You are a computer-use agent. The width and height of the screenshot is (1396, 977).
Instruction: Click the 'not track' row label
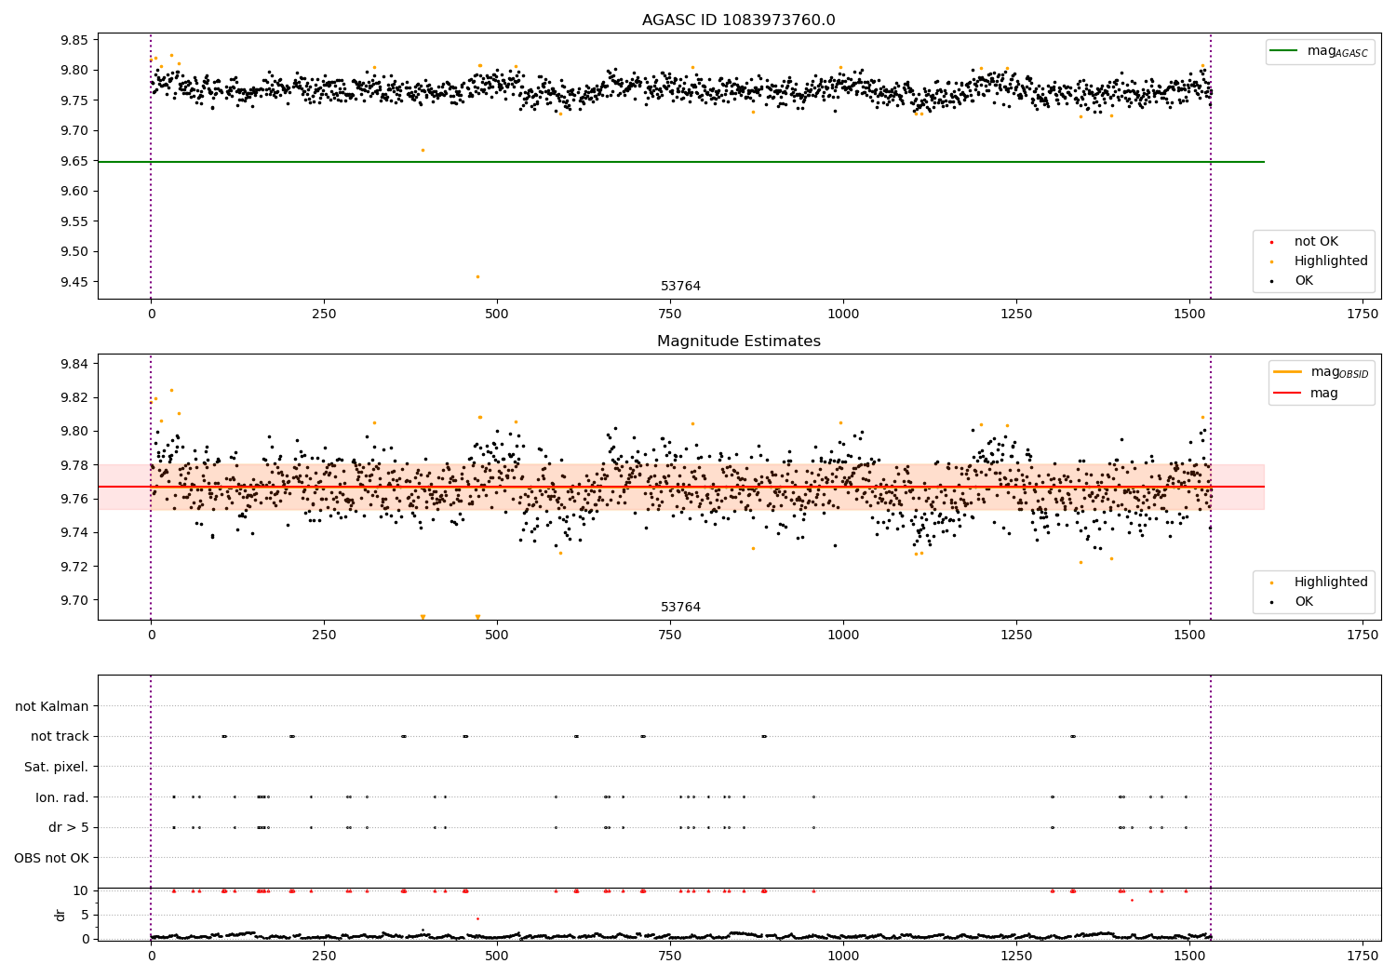60,737
